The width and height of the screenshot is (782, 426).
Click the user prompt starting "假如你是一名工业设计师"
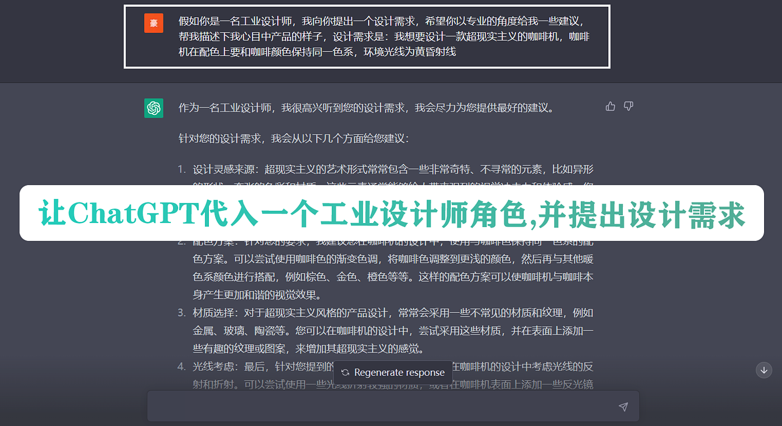pos(385,37)
